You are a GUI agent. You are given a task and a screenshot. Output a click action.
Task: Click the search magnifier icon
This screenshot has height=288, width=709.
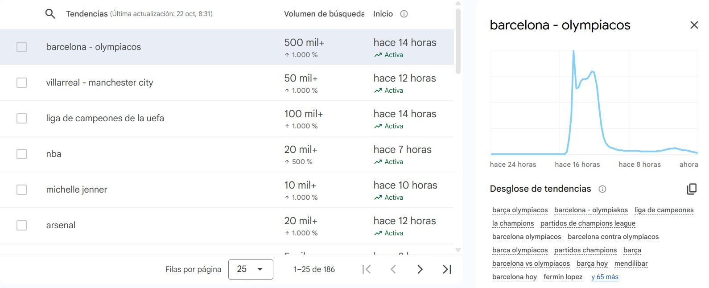coord(50,14)
